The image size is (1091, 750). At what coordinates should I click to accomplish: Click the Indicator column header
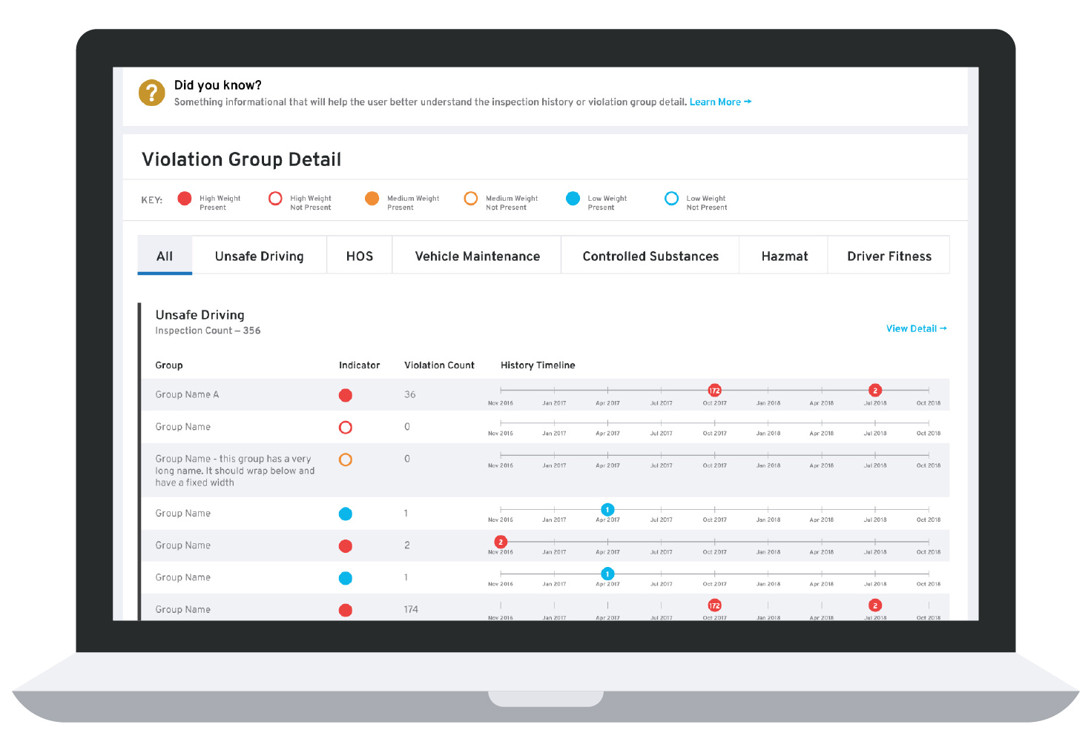point(359,365)
